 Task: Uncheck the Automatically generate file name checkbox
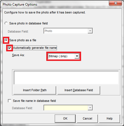pos(10,48)
